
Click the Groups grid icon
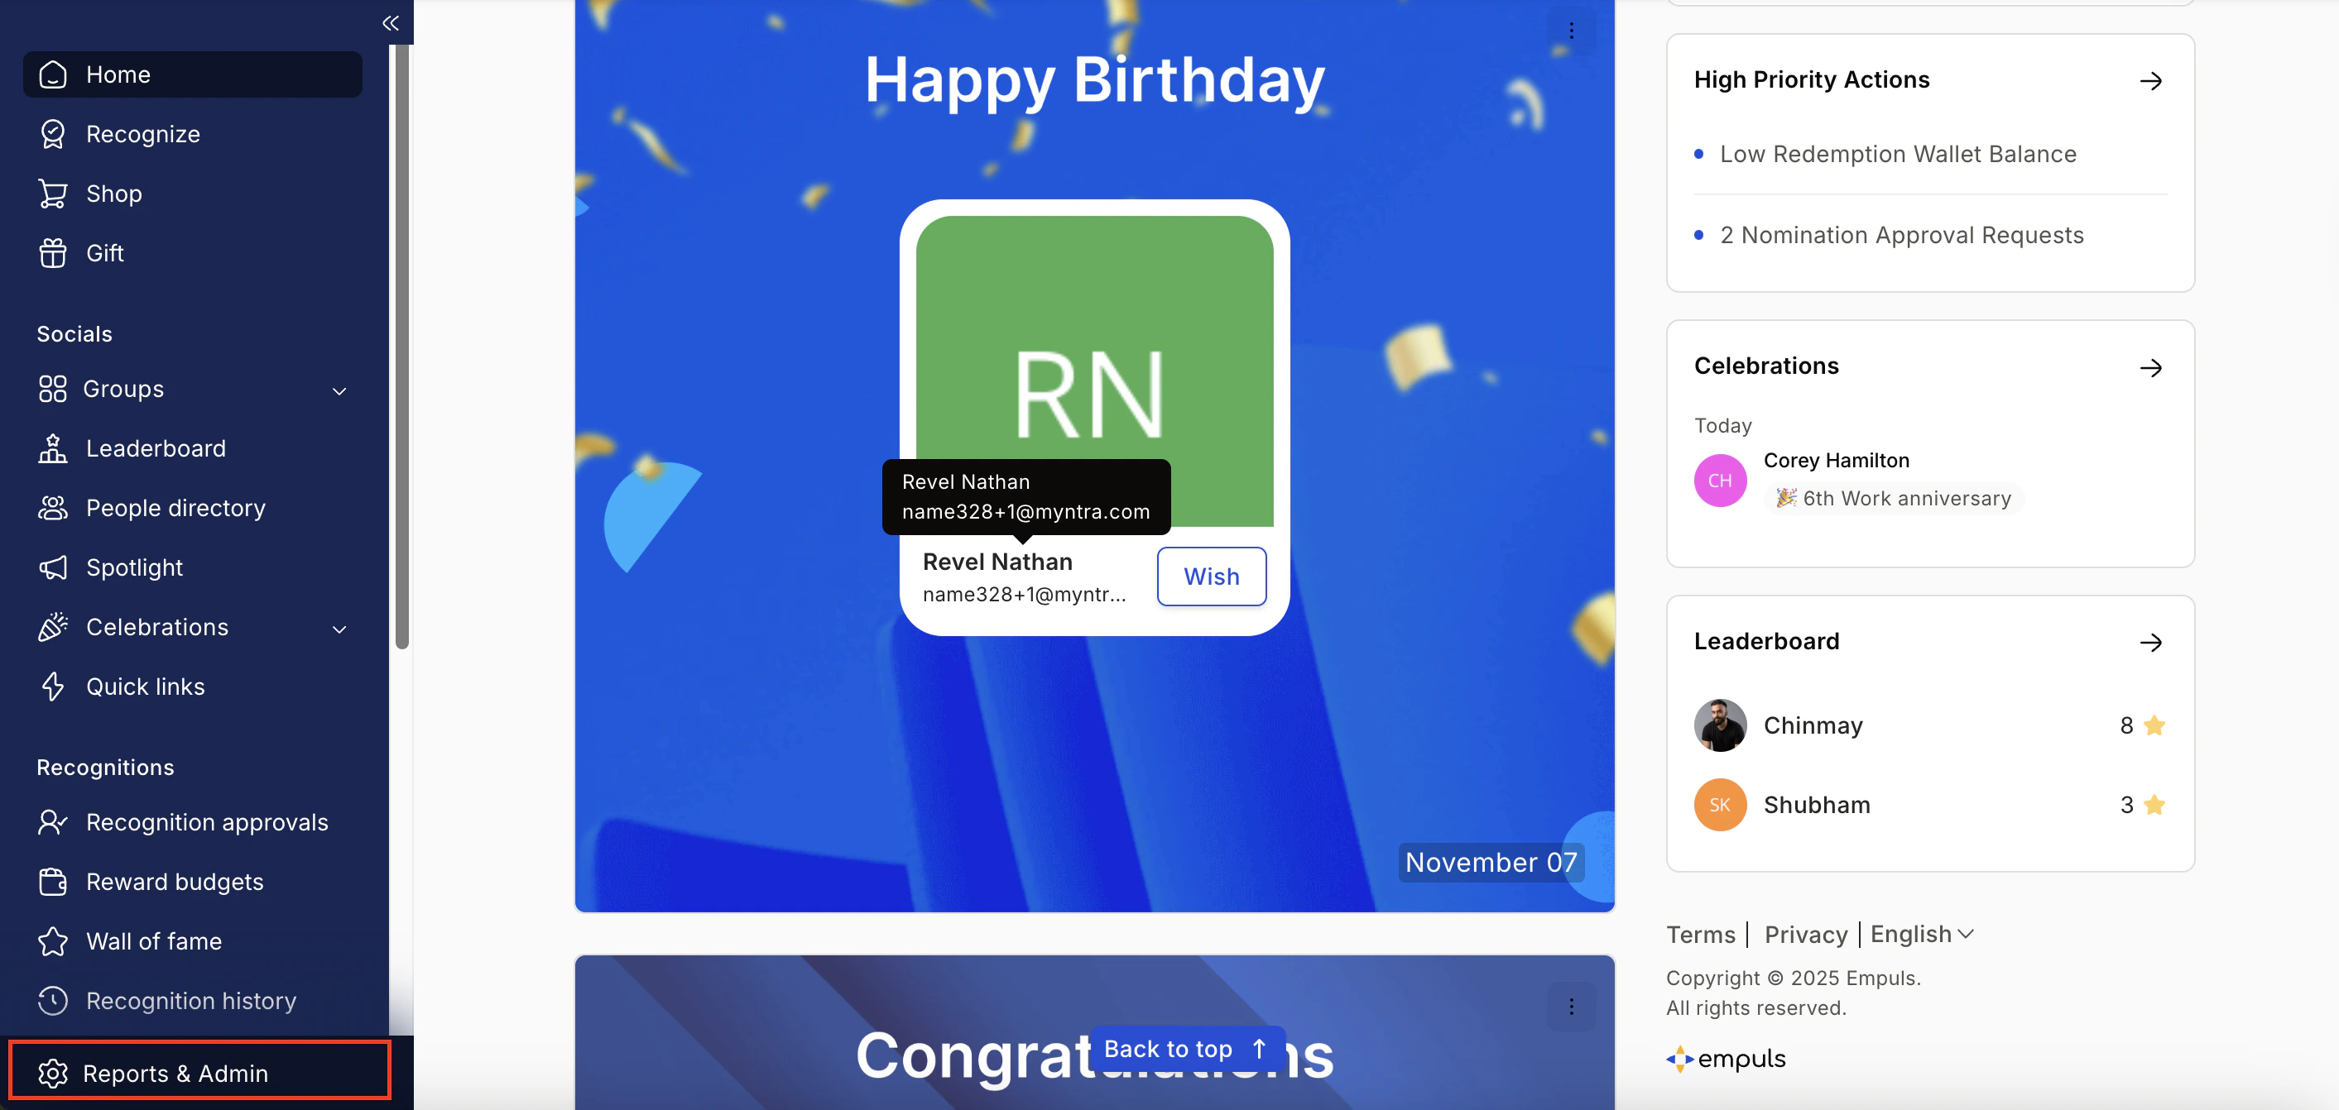pyautogui.click(x=53, y=389)
